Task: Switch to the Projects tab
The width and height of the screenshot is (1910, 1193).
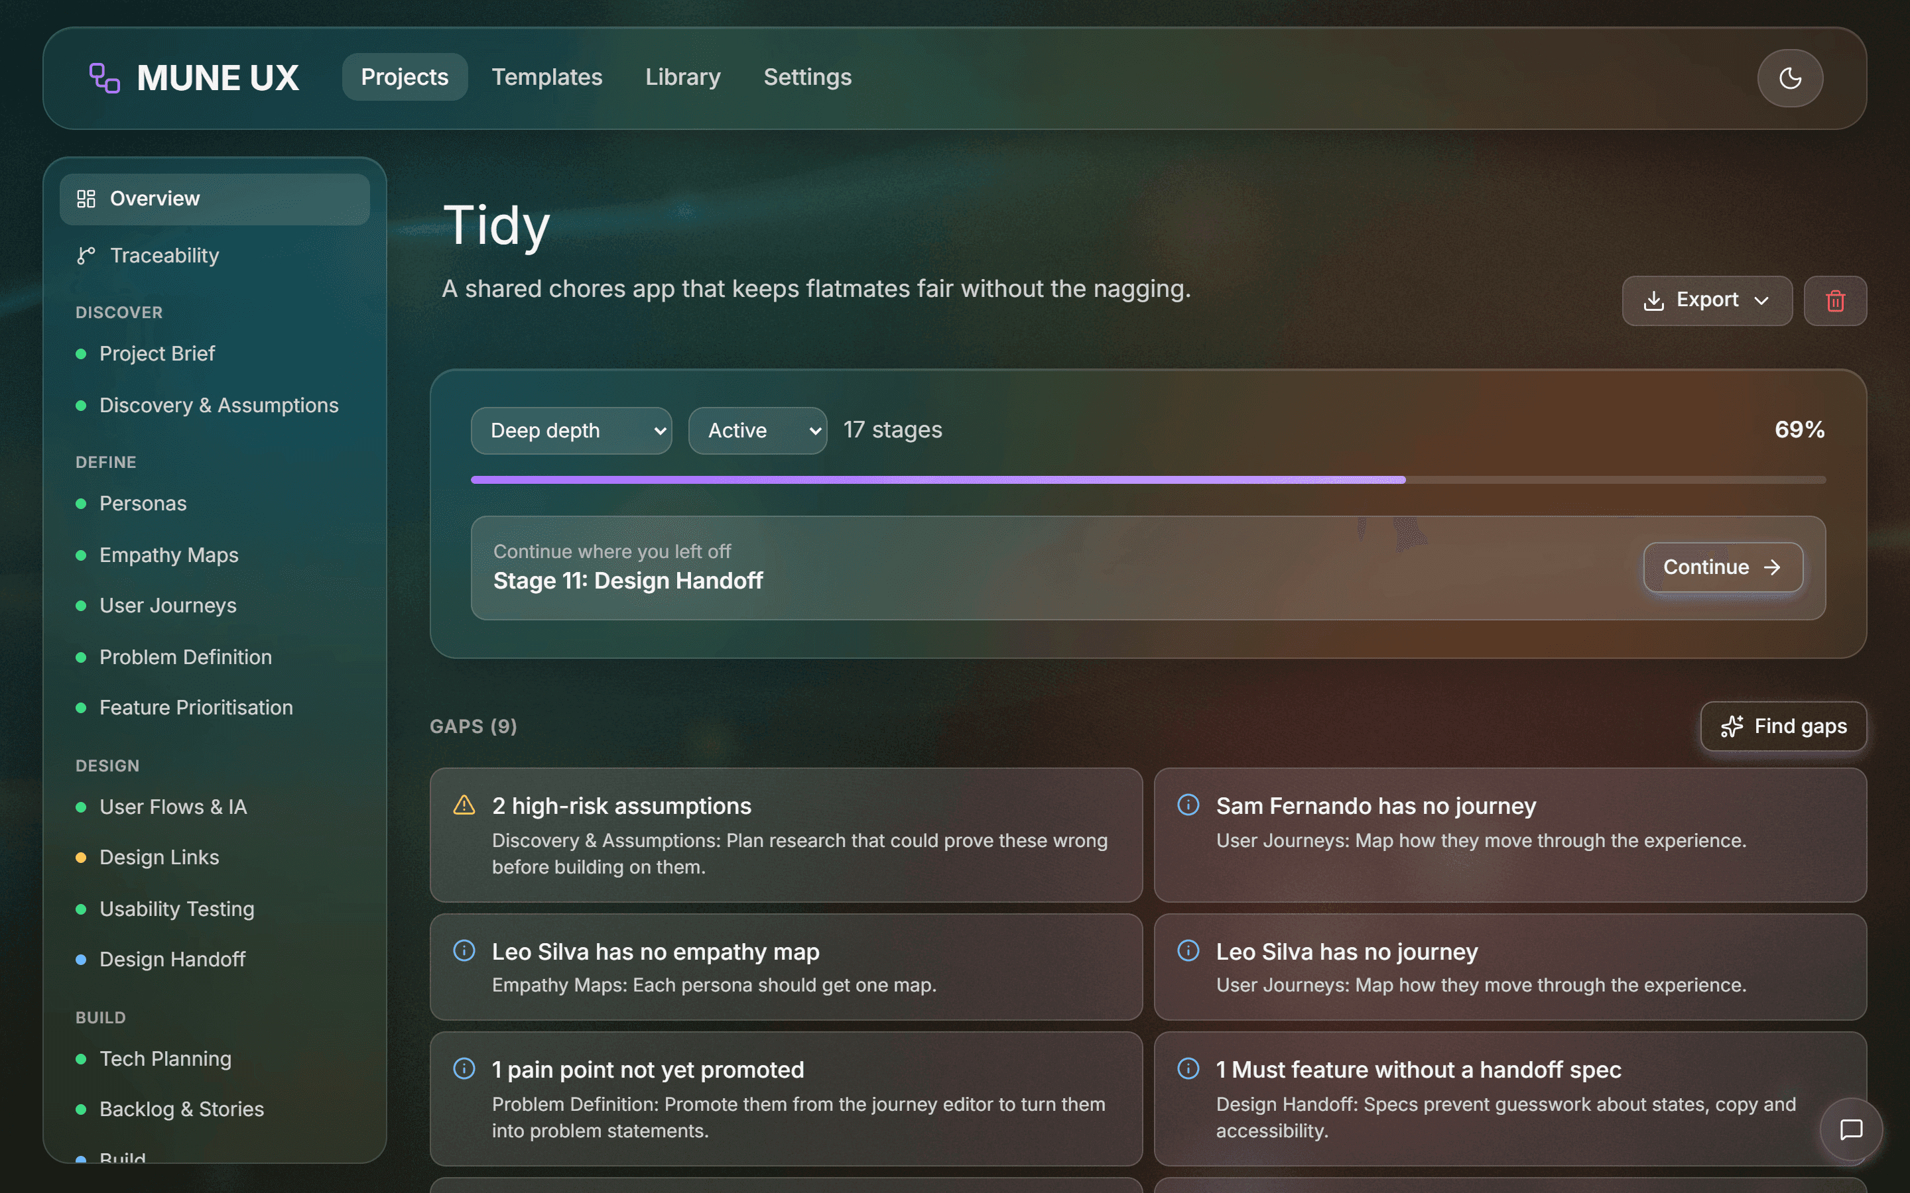Action: point(405,78)
